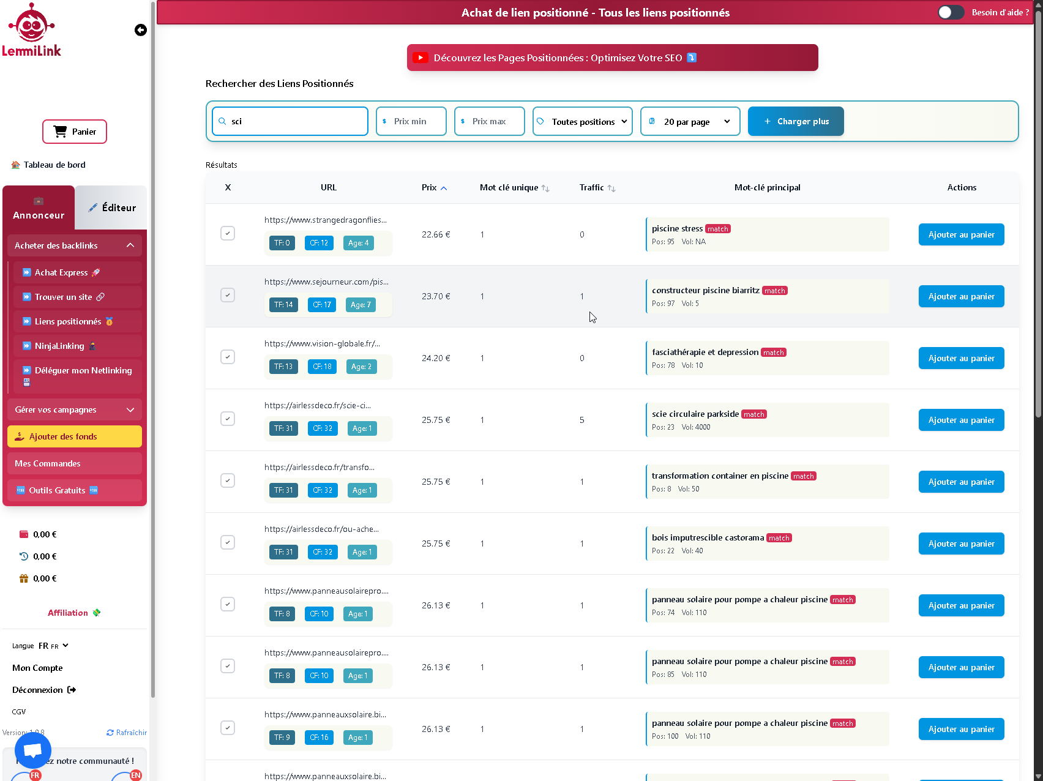
Task: Click the LemmiLink logo
Action: 32,28
